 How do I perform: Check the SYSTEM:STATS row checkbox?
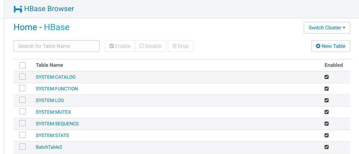[22, 135]
